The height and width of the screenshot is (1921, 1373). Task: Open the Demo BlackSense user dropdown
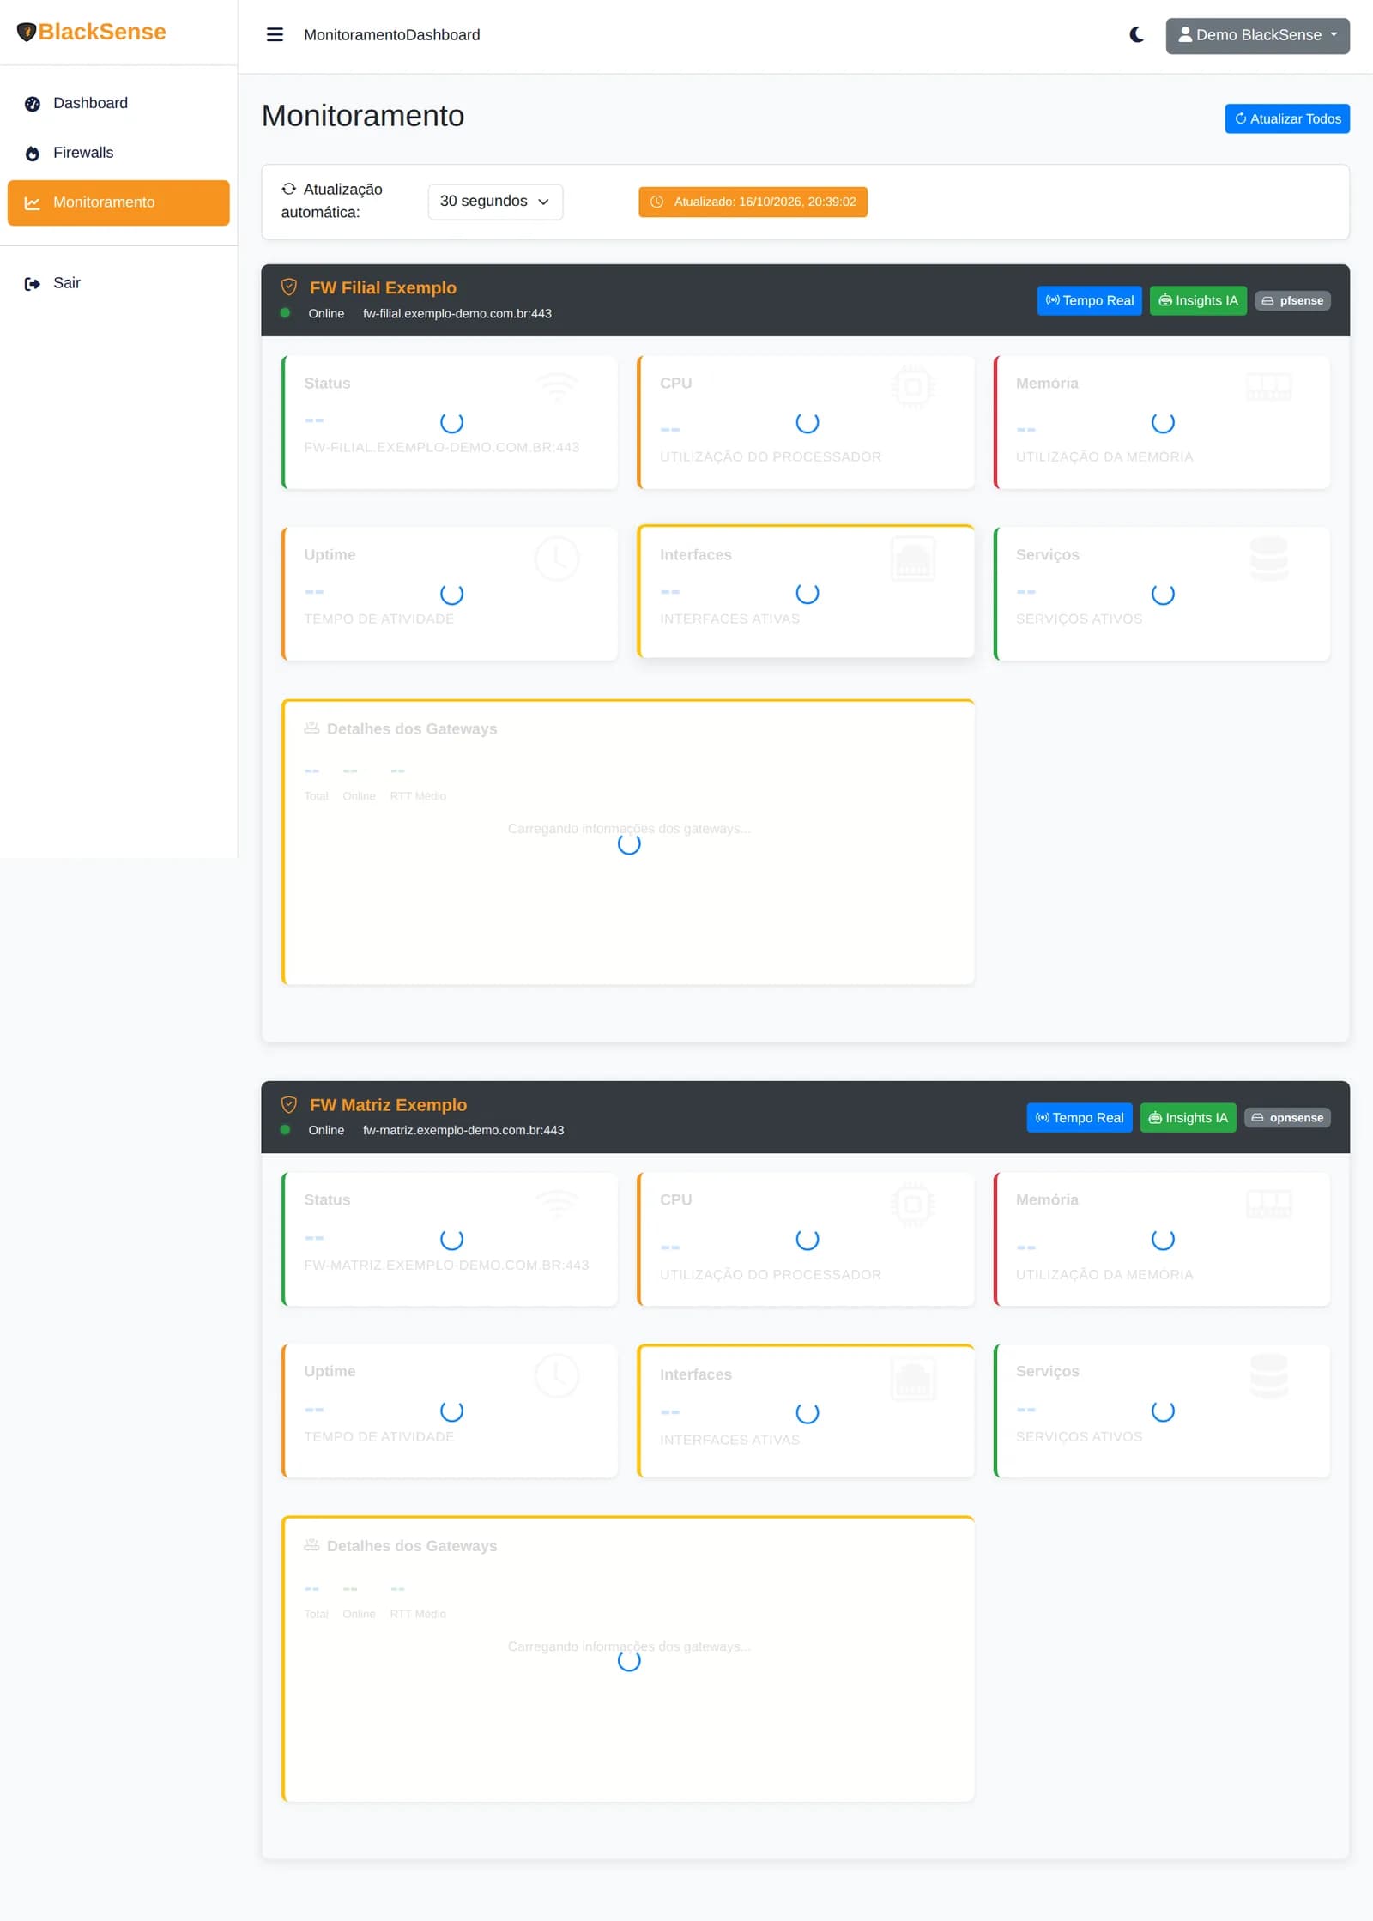[1257, 35]
